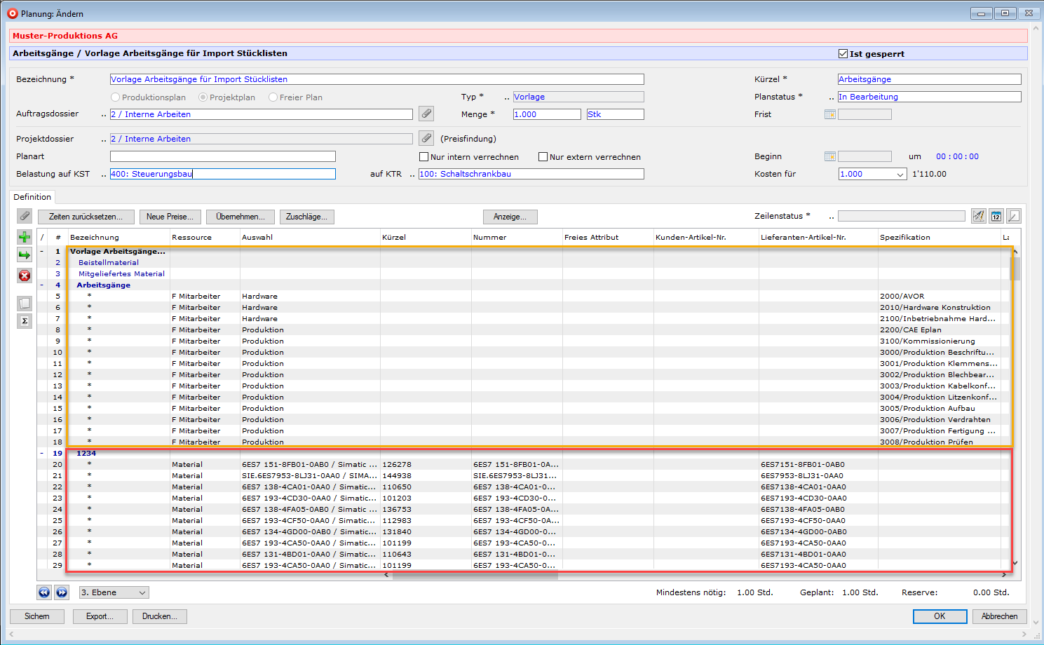Open the Frist date picker calendar icon
The width and height of the screenshot is (1044, 645).
click(830, 114)
